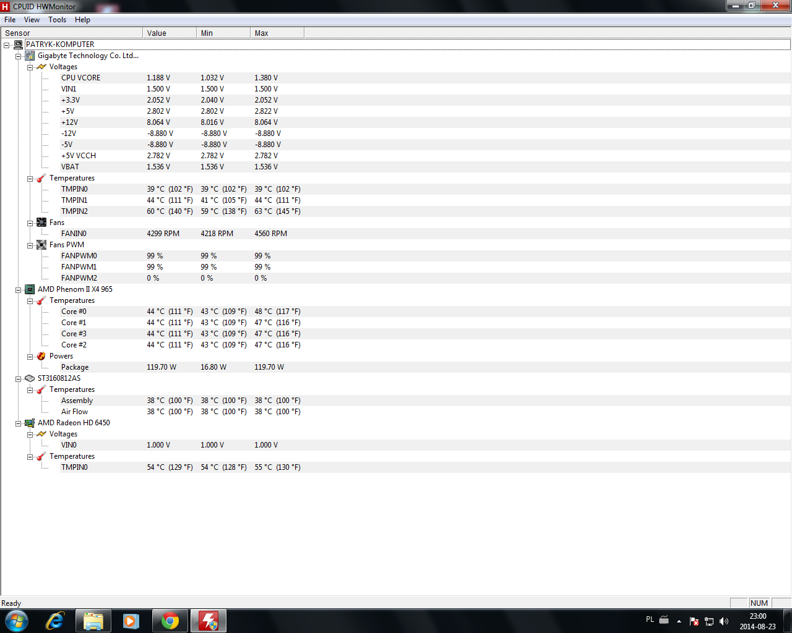Click the Gigabyte motherboard icon
The height and width of the screenshot is (633, 792).
[30, 56]
